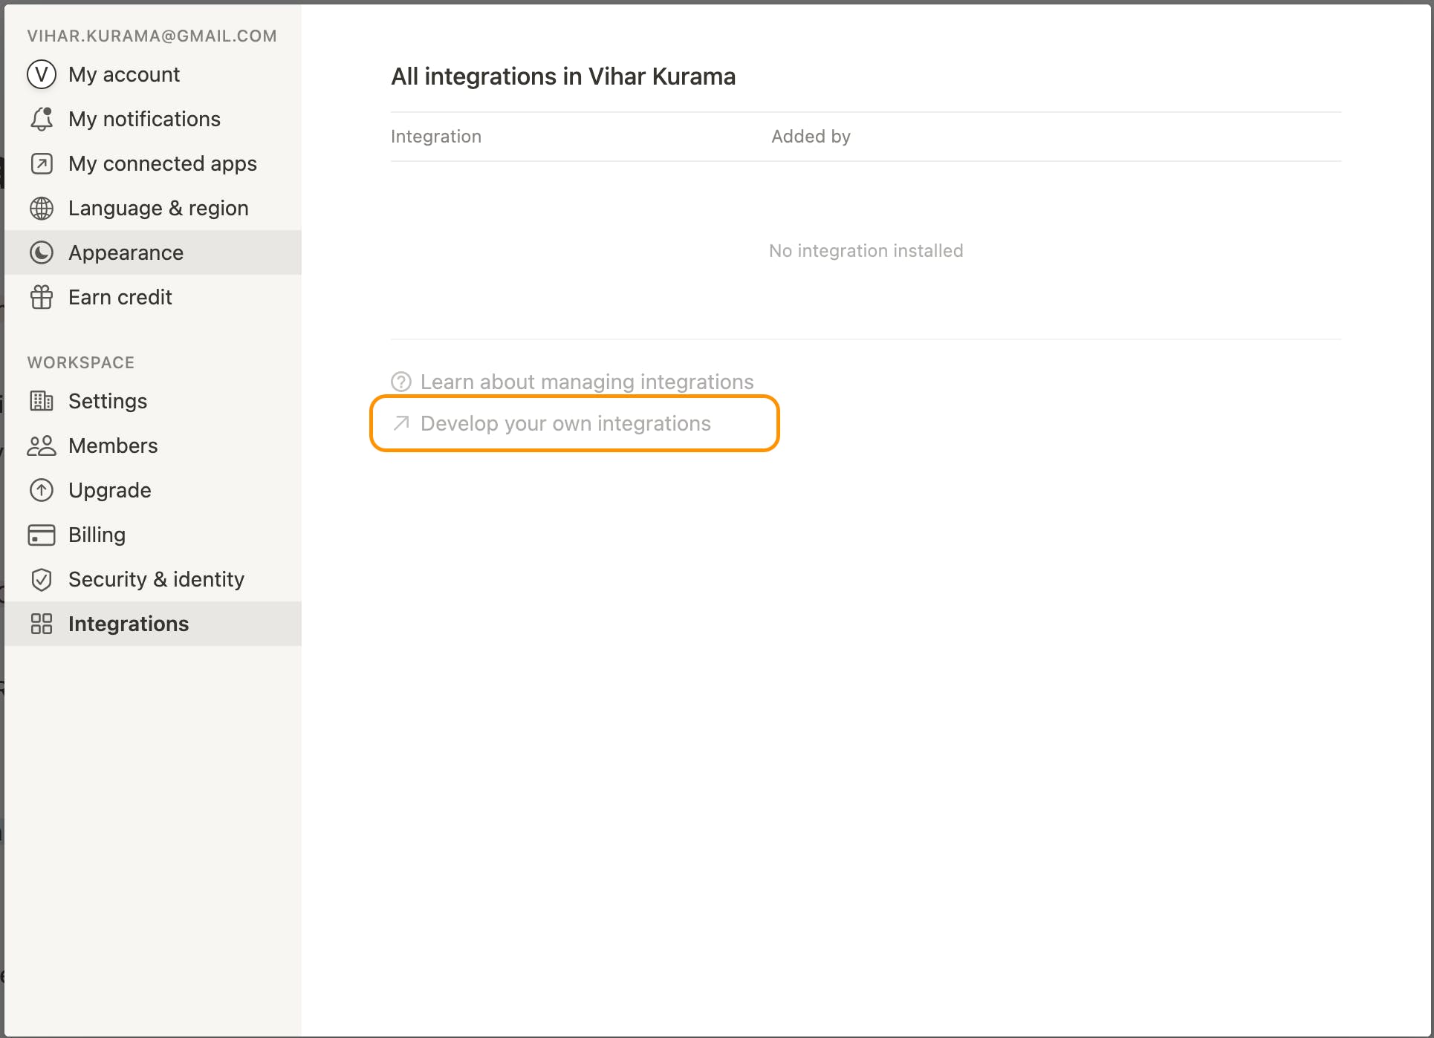Go to Language & region settings
This screenshot has width=1434, height=1038.
(158, 208)
